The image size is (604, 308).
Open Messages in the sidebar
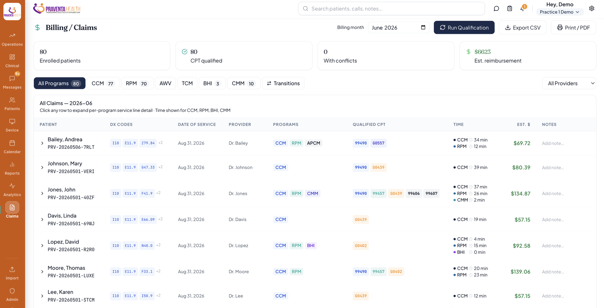click(x=12, y=82)
